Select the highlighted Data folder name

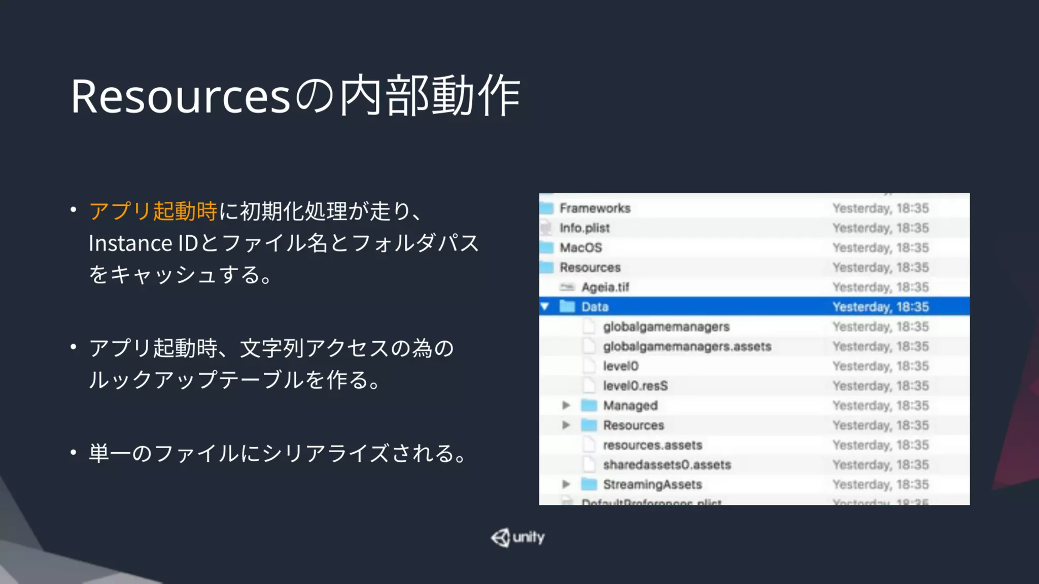(595, 307)
